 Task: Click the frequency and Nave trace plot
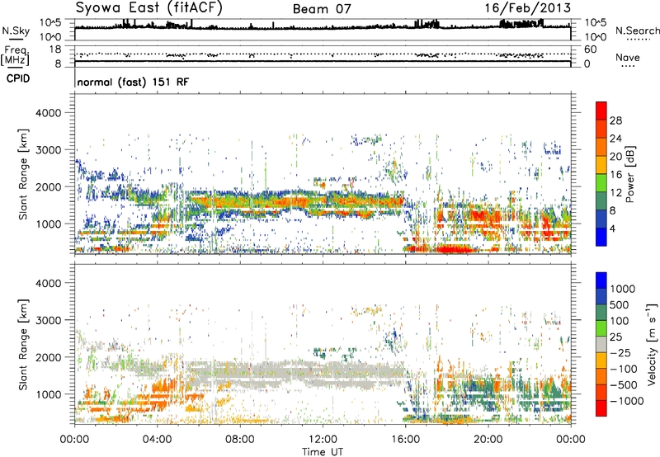coord(323,56)
